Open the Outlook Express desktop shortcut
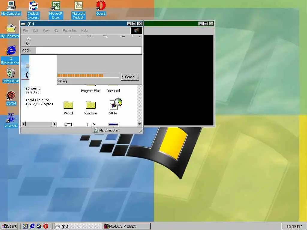 (33, 10)
